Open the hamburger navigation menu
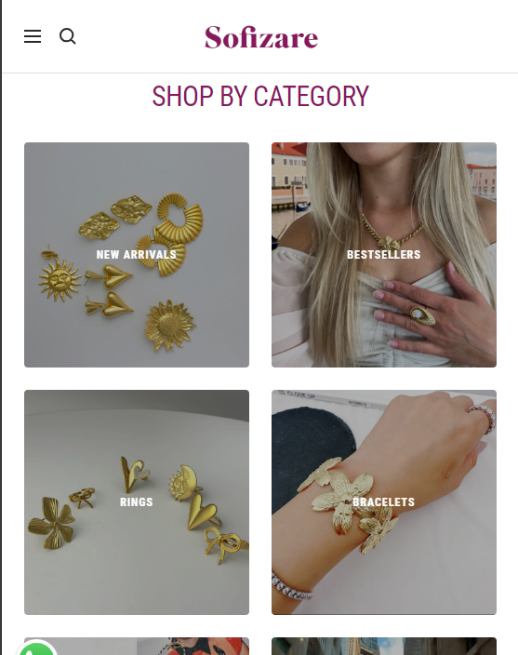This screenshot has width=518, height=655. click(33, 37)
